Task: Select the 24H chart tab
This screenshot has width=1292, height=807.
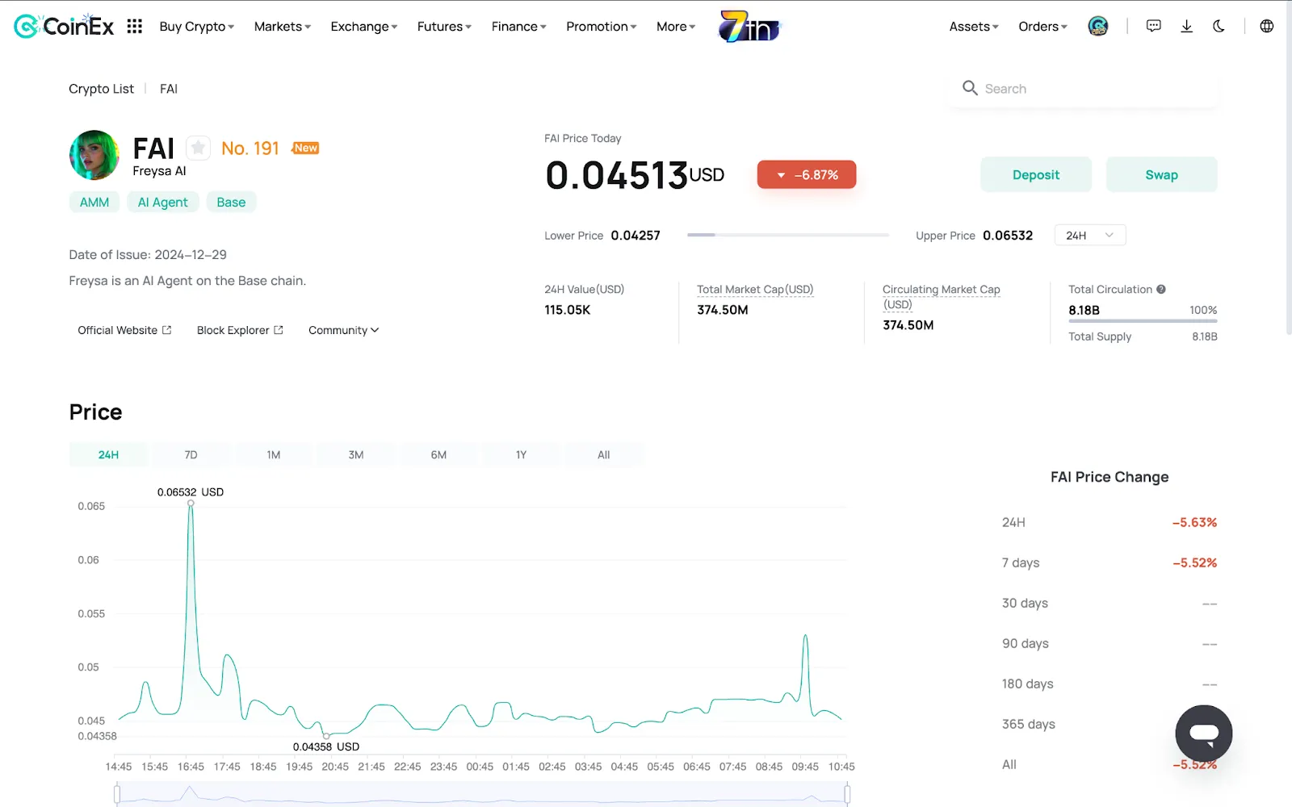Action: [108, 454]
